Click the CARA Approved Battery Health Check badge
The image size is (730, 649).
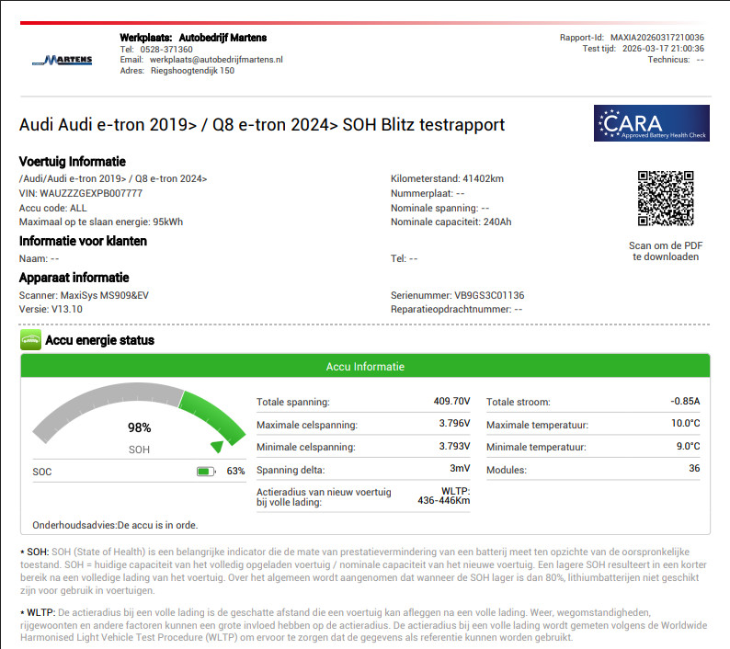tap(651, 123)
